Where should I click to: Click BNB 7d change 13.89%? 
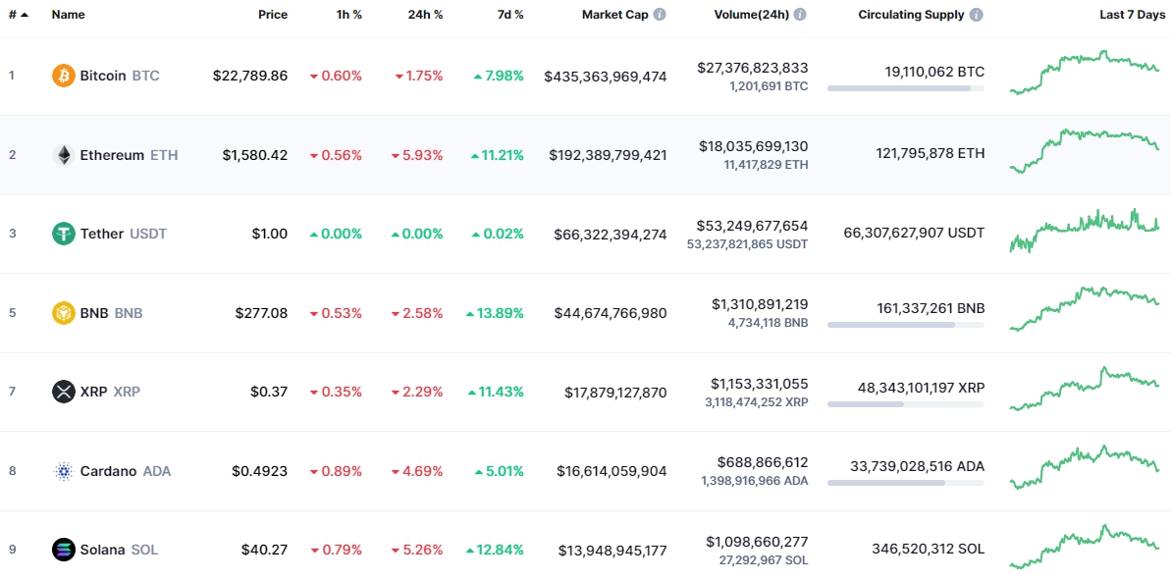(x=495, y=313)
